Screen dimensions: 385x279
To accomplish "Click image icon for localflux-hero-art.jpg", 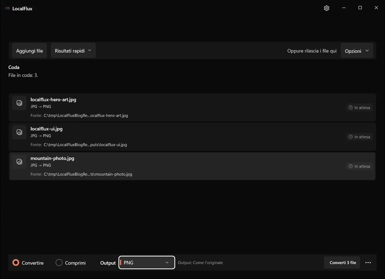I will click(x=19, y=103).
